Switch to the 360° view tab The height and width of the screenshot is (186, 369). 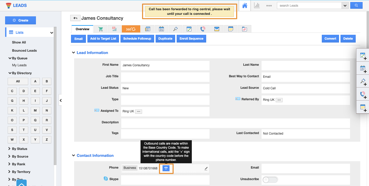click(131, 29)
